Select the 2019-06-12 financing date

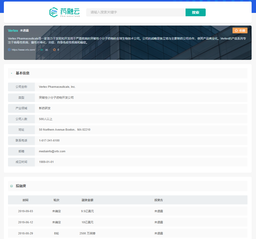click(x=26, y=222)
